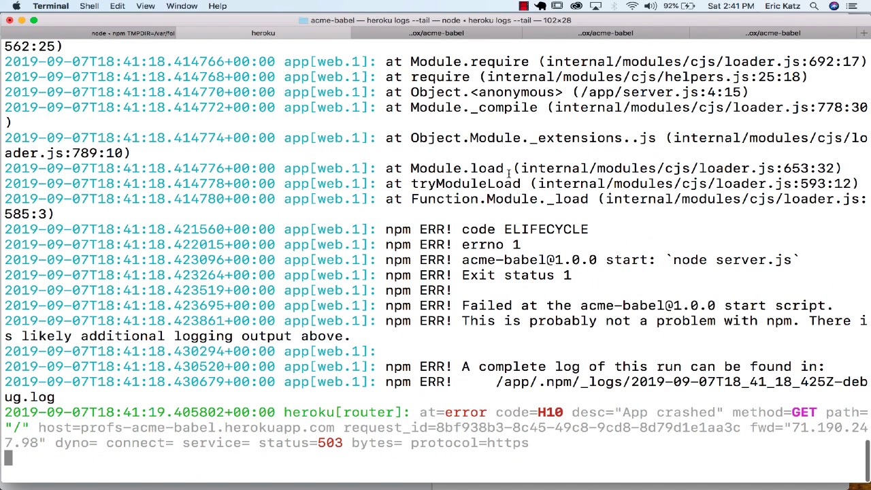Click the 'Exit status 1' line
This screenshot has height=490, width=871.
pyautogui.click(x=516, y=275)
